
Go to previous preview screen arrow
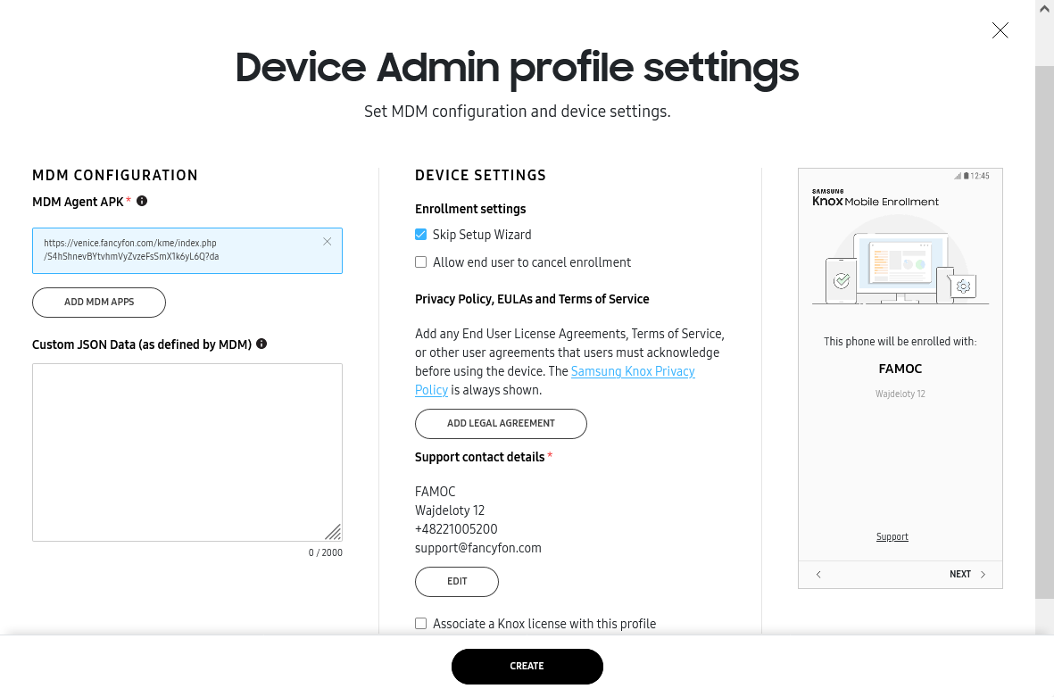pyautogui.click(x=818, y=575)
